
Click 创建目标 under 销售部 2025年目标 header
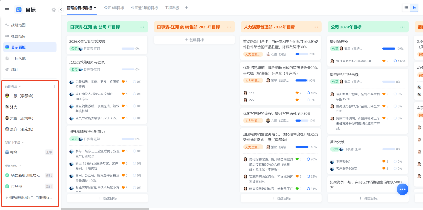point(194,40)
